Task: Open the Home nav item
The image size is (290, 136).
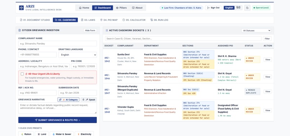Action: click(x=84, y=8)
